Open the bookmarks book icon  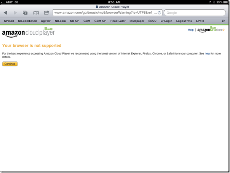tap(36, 13)
